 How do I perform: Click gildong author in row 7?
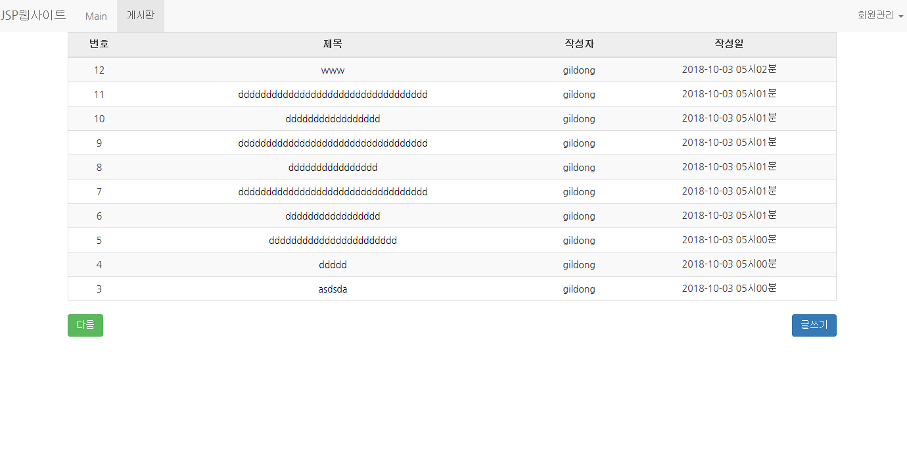[579, 191]
